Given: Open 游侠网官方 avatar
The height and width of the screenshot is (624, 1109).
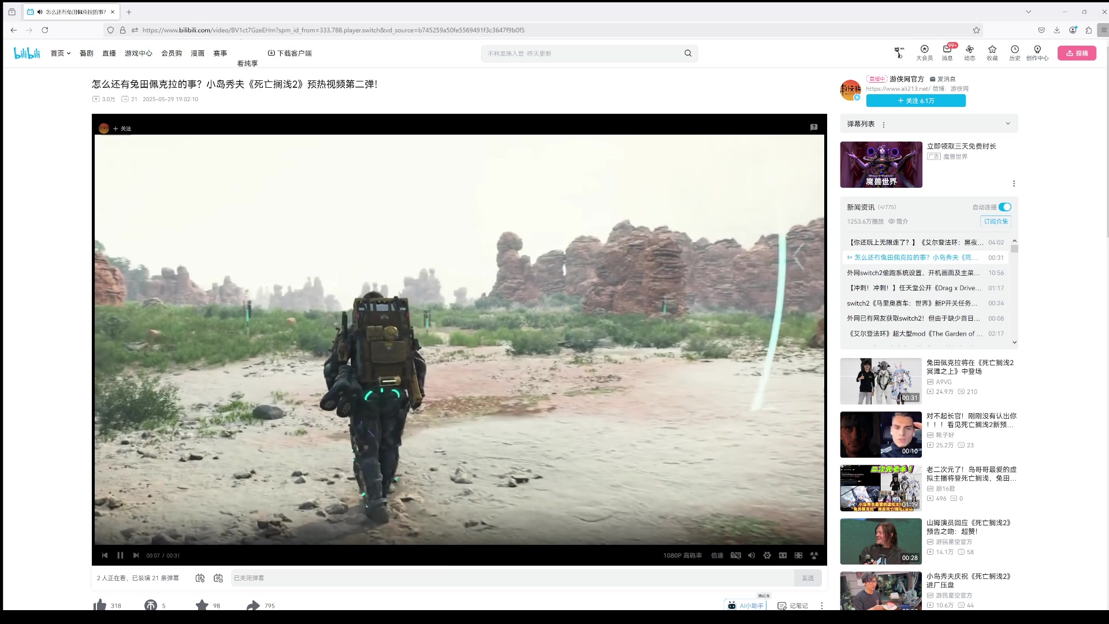Looking at the screenshot, I should (x=850, y=90).
